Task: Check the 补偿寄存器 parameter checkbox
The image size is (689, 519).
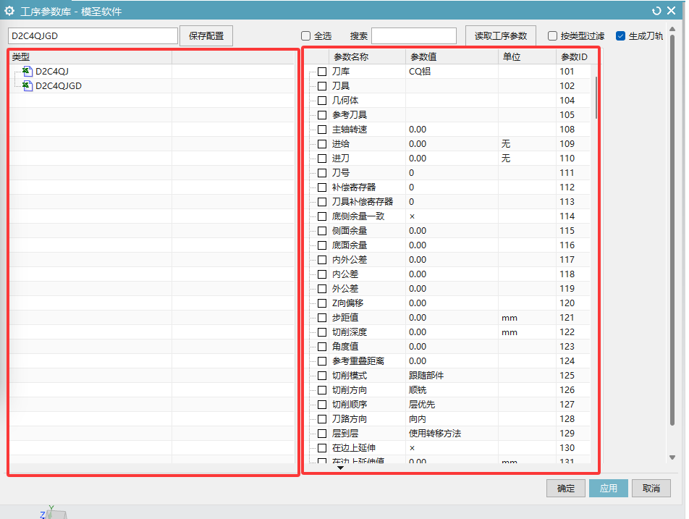Action: [322, 187]
